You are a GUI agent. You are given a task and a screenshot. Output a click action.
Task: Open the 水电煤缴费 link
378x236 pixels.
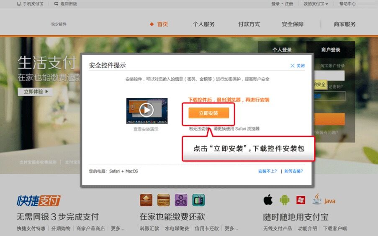177,228
